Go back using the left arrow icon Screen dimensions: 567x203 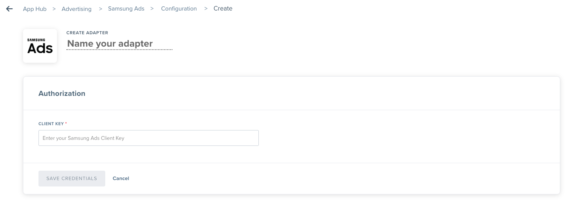tap(9, 9)
